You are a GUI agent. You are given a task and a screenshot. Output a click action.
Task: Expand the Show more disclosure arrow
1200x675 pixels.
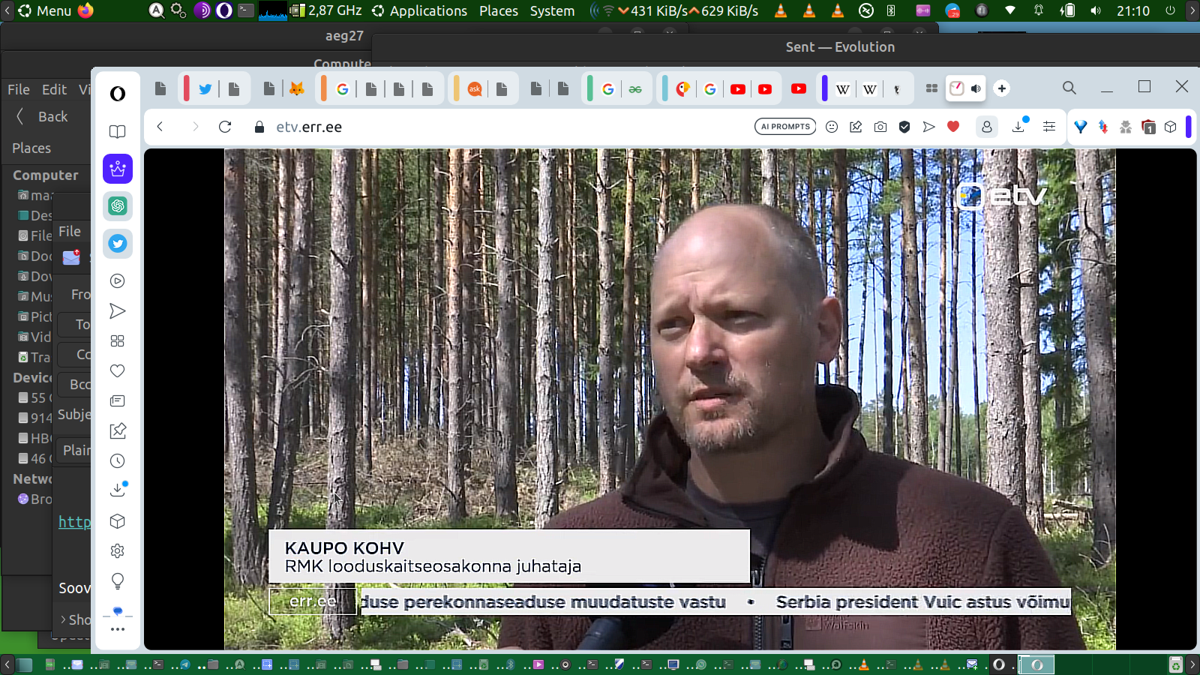(x=63, y=619)
